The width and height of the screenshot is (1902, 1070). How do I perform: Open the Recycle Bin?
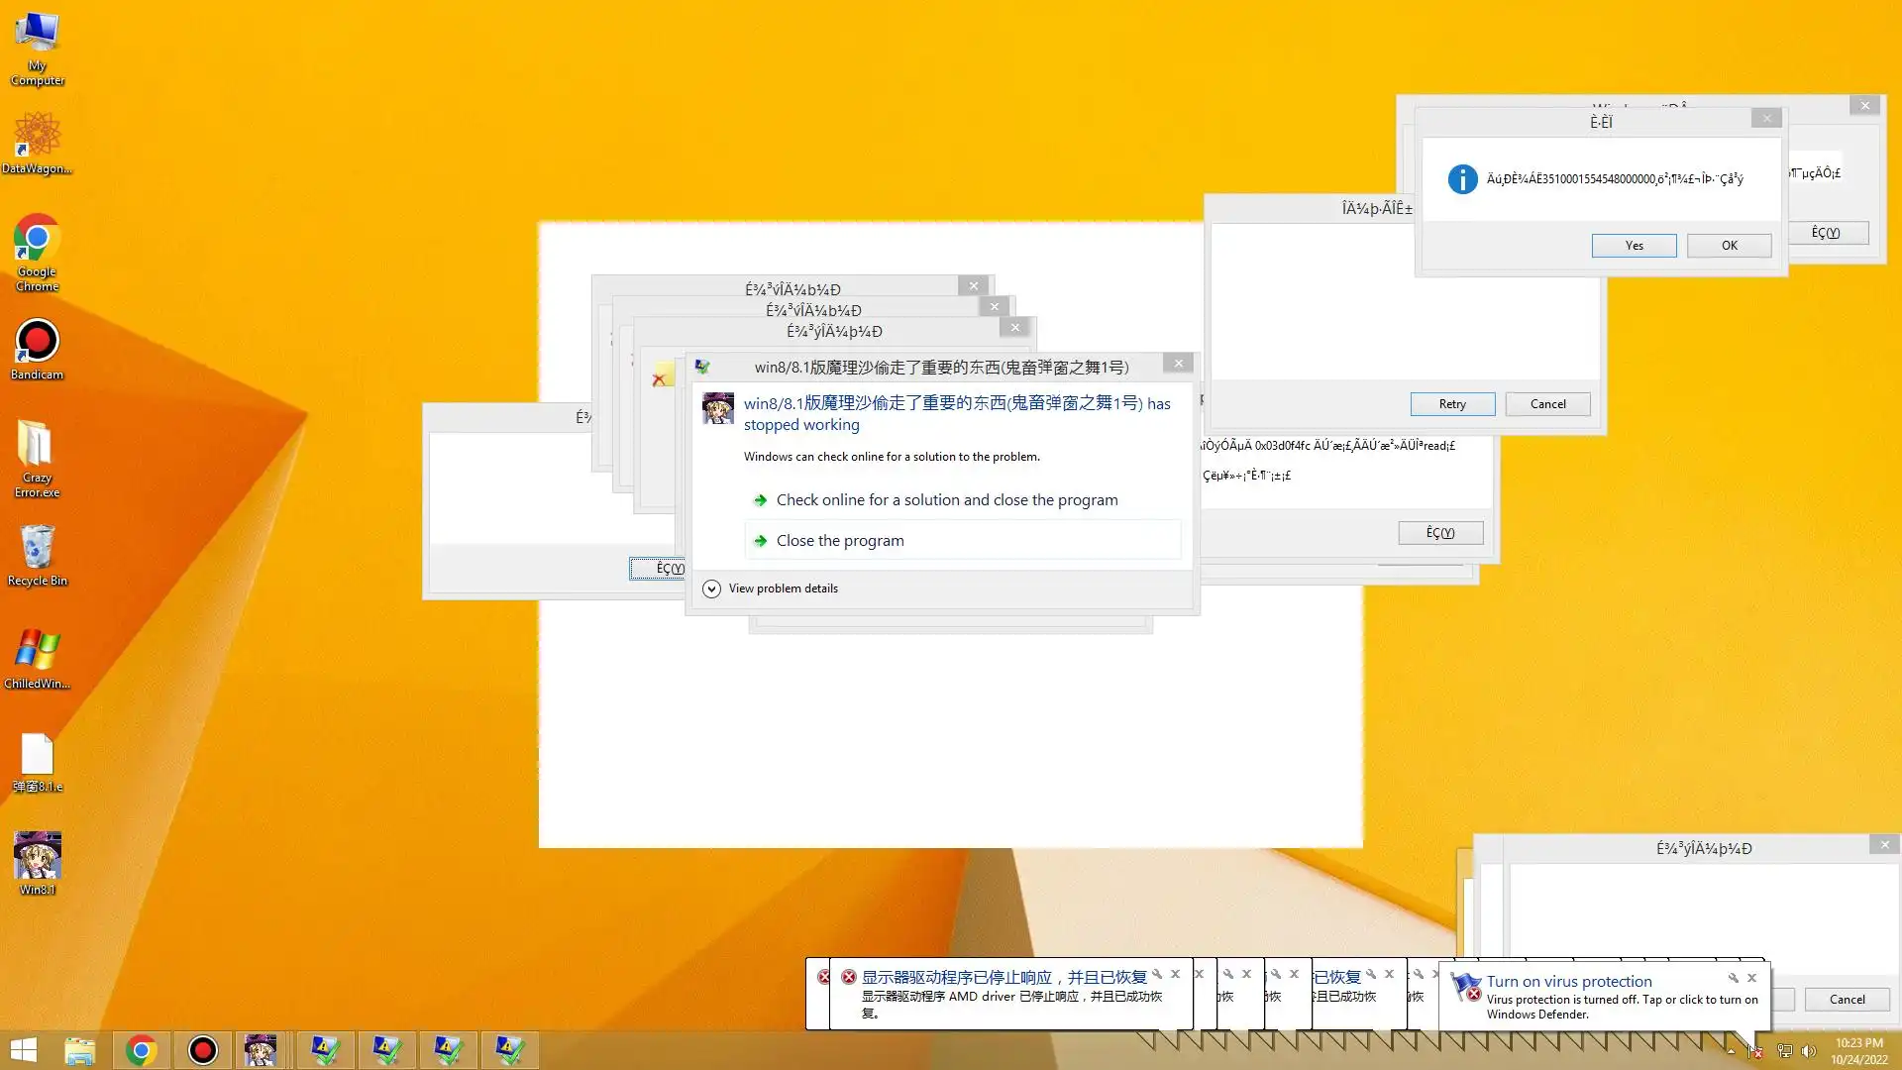[37, 555]
